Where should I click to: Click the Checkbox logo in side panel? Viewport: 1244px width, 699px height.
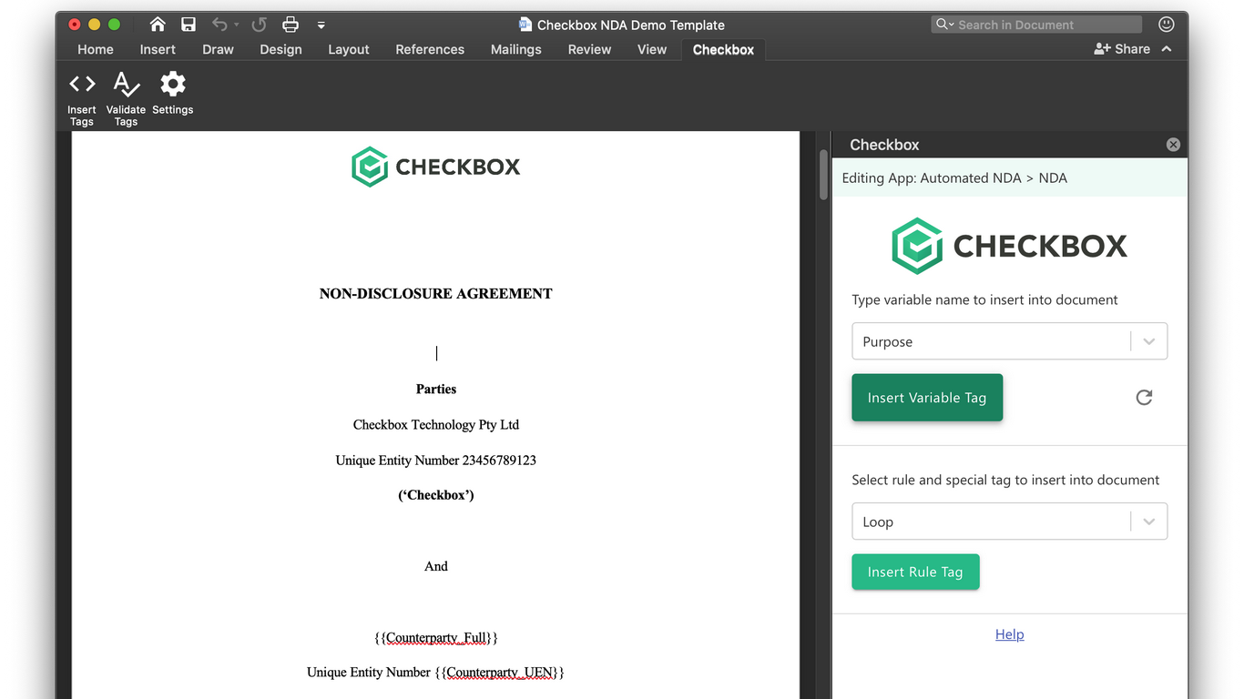(x=1009, y=246)
